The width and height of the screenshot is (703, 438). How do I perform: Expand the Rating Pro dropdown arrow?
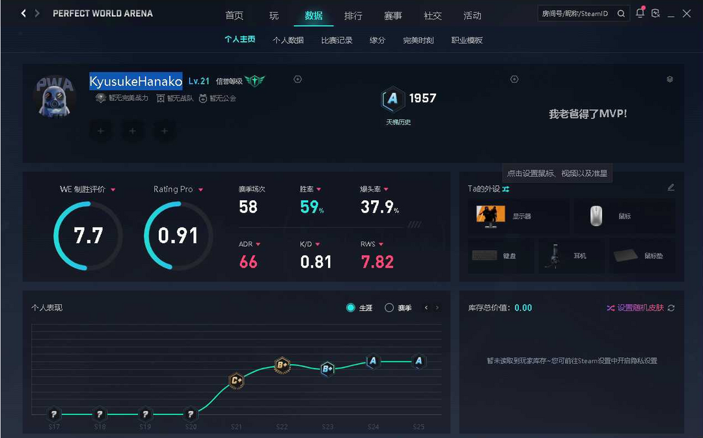coord(200,190)
